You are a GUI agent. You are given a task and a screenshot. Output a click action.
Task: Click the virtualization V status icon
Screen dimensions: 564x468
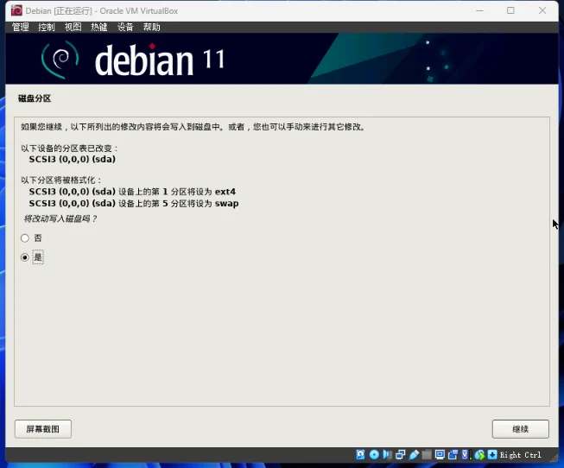[466, 455]
